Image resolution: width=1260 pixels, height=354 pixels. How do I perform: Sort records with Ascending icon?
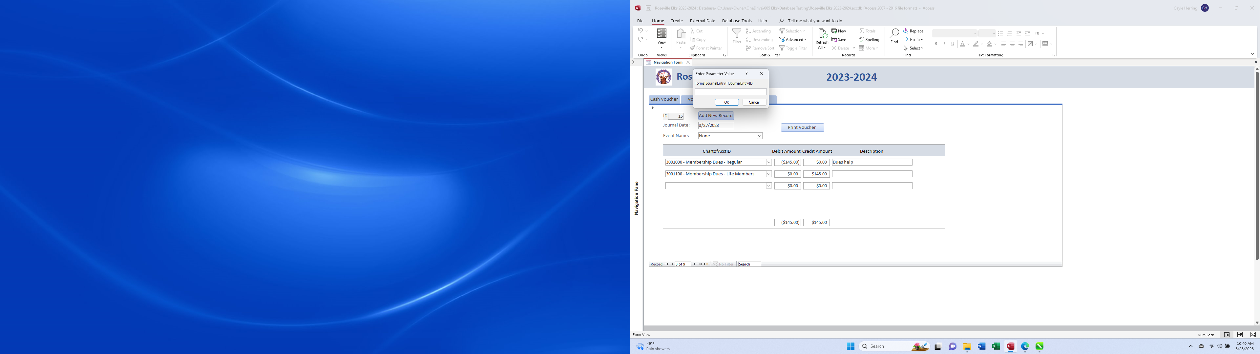(x=748, y=30)
